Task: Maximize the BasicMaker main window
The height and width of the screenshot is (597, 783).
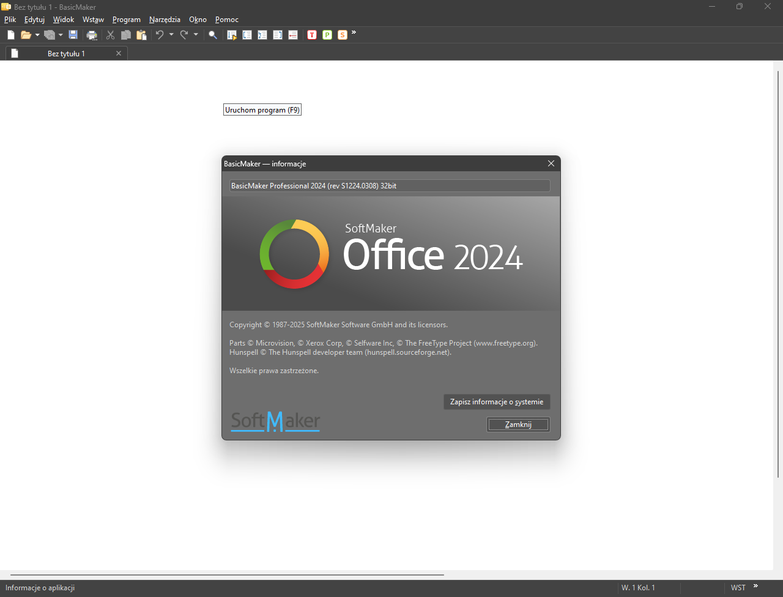Action: [x=740, y=7]
